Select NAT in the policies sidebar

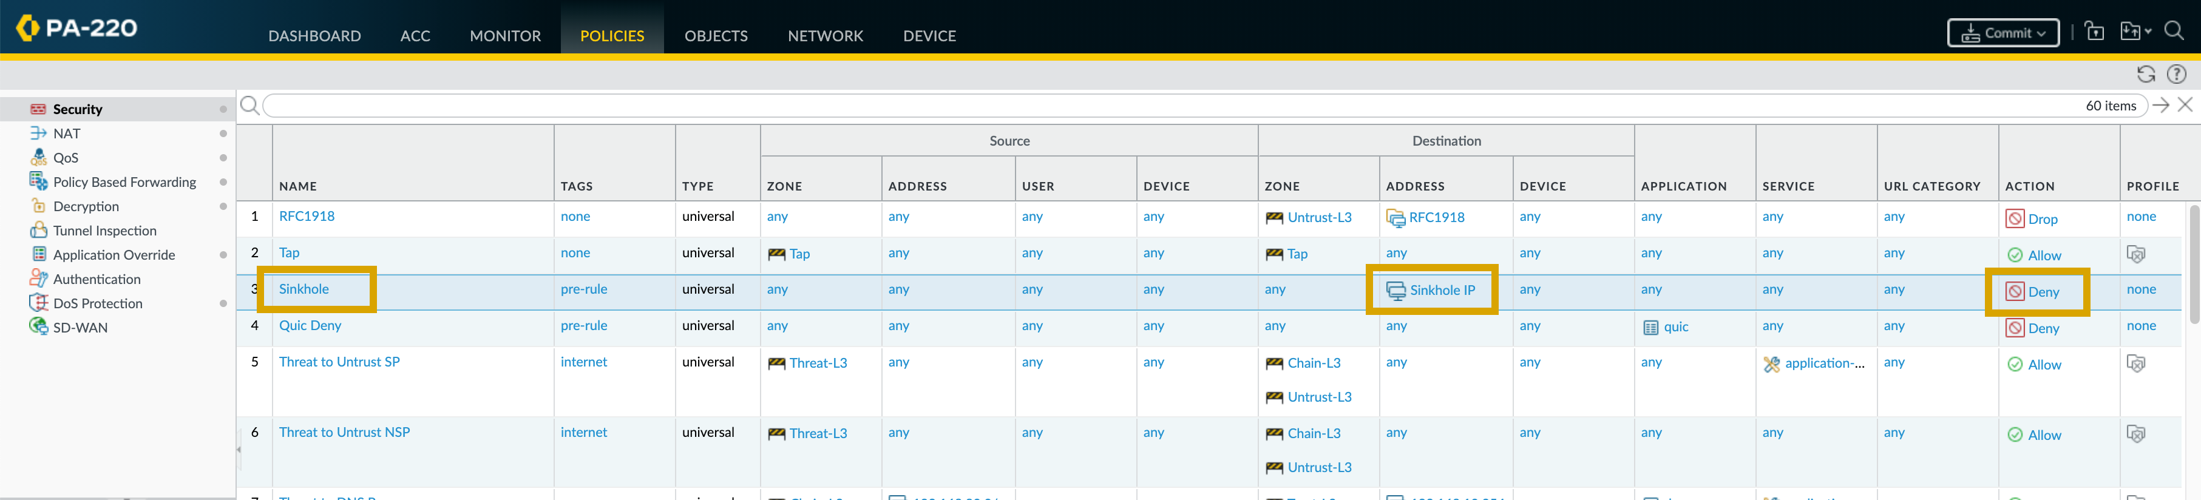67,133
